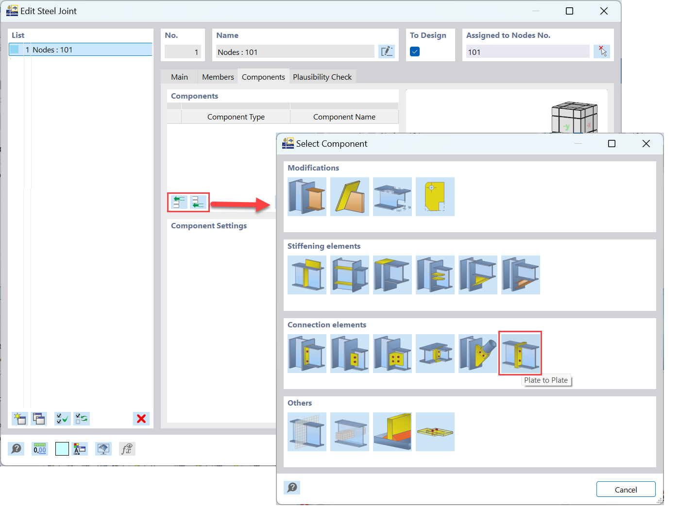Click the No. field showing 1

(x=183, y=52)
